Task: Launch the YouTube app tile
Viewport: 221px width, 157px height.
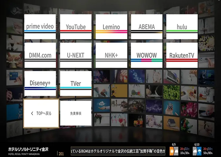Action: (76, 27)
